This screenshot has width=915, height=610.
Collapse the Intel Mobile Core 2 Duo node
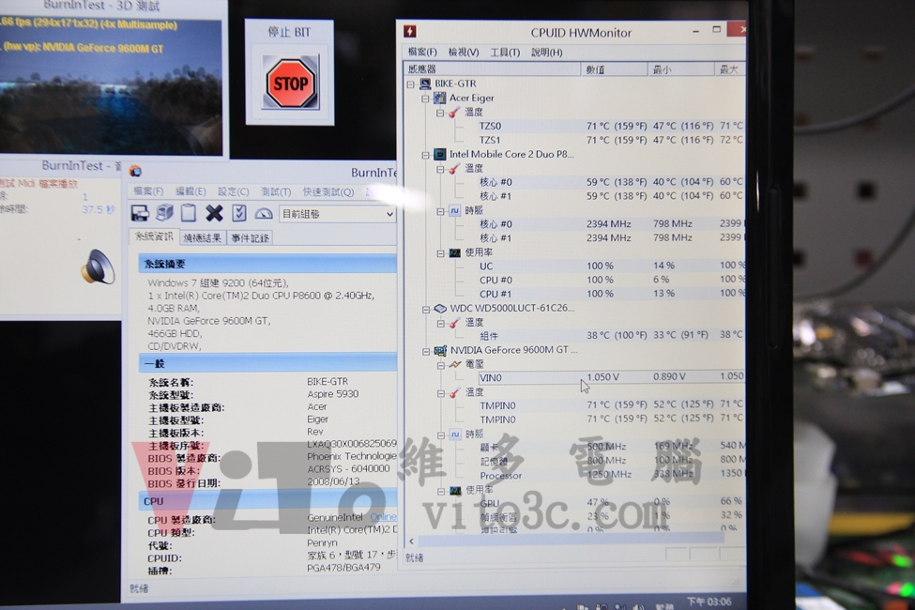point(425,155)
